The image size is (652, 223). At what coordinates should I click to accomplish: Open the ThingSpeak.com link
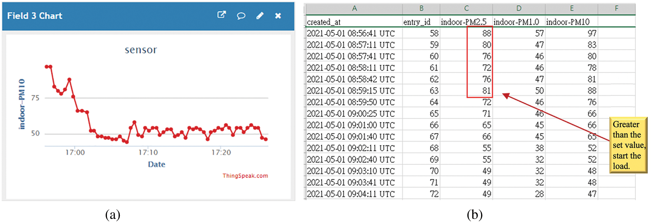[245, 176]
